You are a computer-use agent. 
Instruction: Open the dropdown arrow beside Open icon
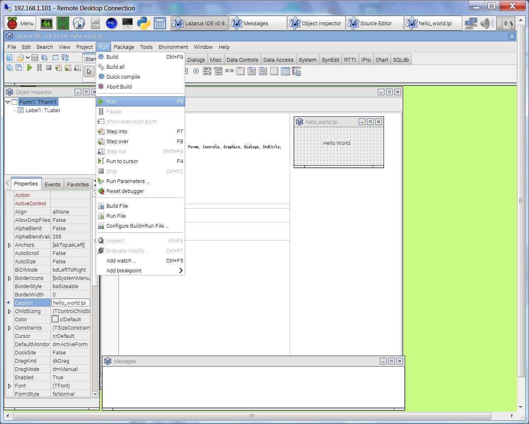[27, 58]
